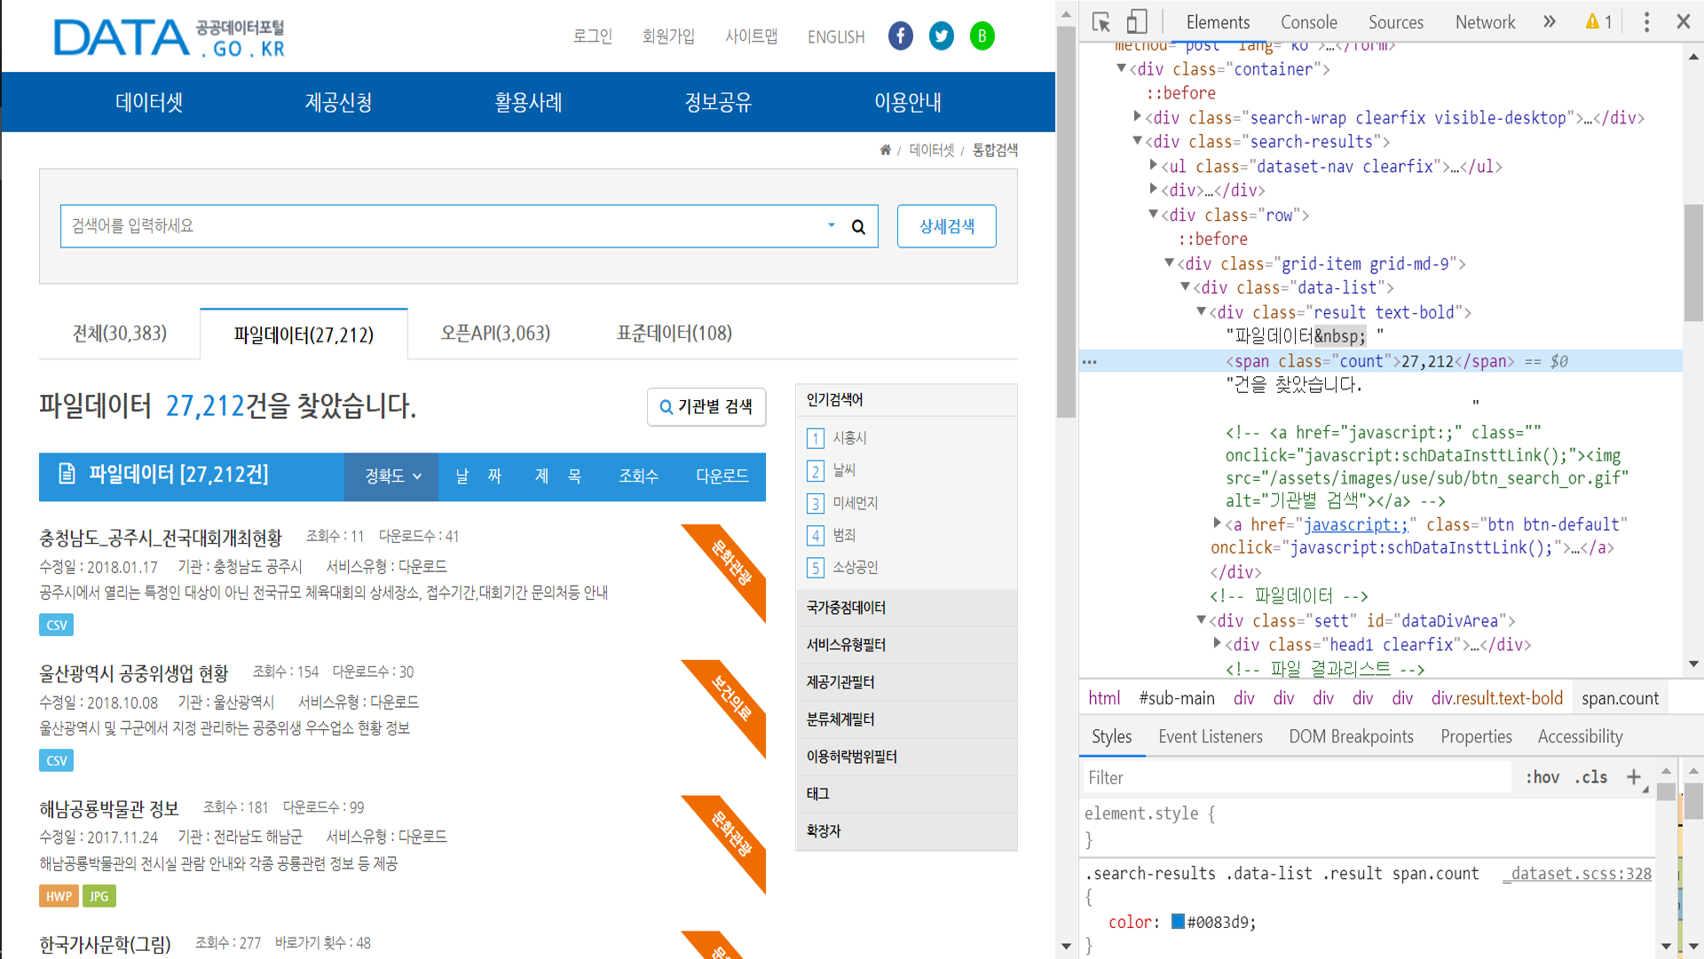Click the CSV badge under 울산광역시 entry
1704x959 pixels.
(x=56, y=761)
